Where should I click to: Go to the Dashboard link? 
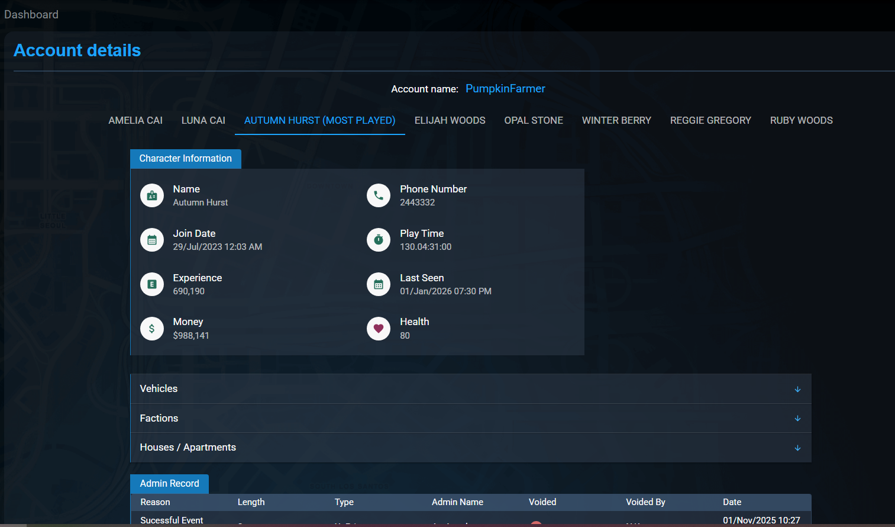[31, 14]
